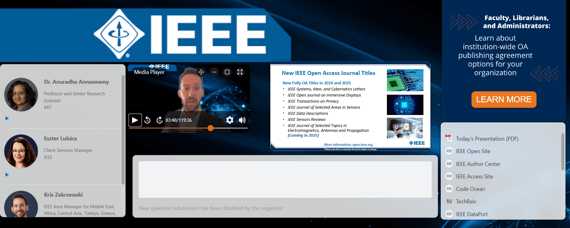Open media player settings gear
Viewport: 570px width, 228px height.
(230, 120)
